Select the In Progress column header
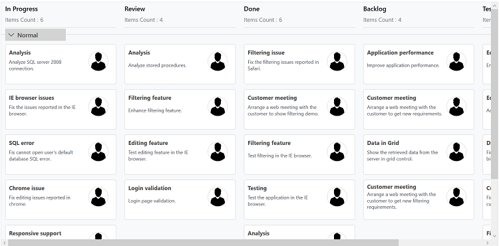Screen dimensions: 499x246 point(21,9)
